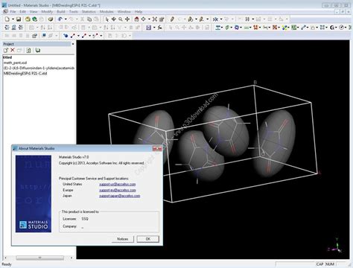Open the United States support email link
353x268 pixels.
click(x=118, y=184)
